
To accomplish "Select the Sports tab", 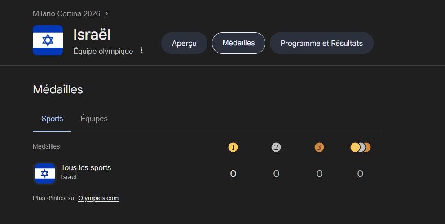I will tap(52, 119).
